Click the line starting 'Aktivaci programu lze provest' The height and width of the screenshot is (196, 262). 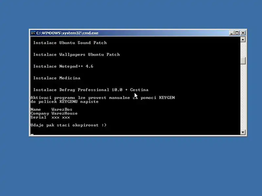(103, 98)
